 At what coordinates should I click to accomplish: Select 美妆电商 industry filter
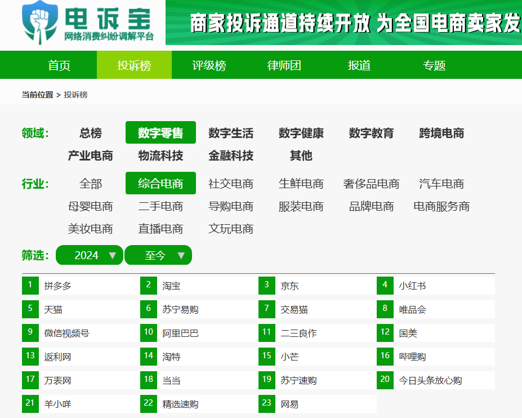coord(91,229)
